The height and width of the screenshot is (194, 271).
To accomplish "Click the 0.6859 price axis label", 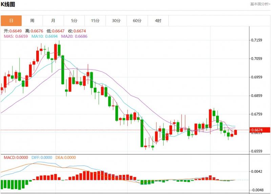I will pos(256,96).
